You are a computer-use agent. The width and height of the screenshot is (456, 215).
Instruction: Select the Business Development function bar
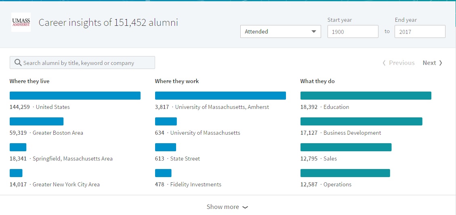tap(361, 121)
